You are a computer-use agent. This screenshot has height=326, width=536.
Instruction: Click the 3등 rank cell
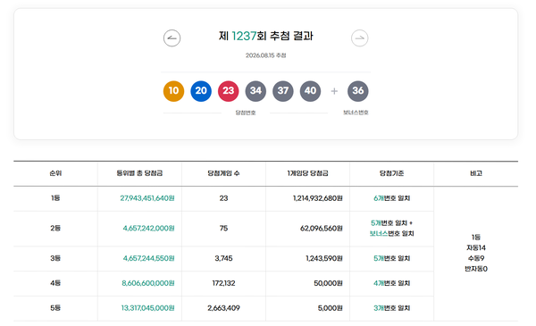tap(55, 258)
